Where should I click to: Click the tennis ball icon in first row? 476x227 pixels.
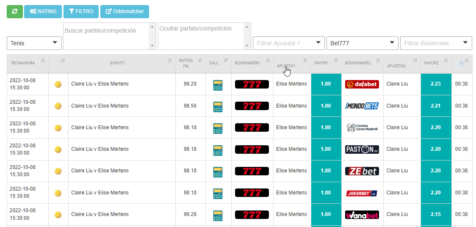[58, 84]
